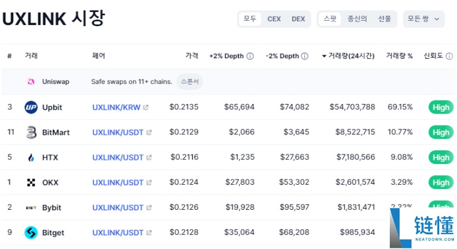Click the 69.15% volume share value

click(x=400, y=107)
